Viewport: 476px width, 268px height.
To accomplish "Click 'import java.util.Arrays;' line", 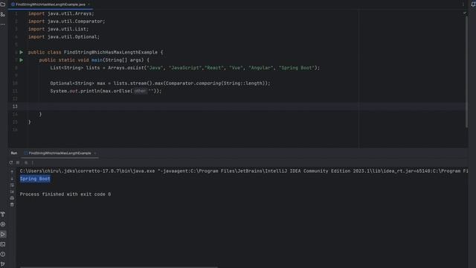I will click(61, 13).
